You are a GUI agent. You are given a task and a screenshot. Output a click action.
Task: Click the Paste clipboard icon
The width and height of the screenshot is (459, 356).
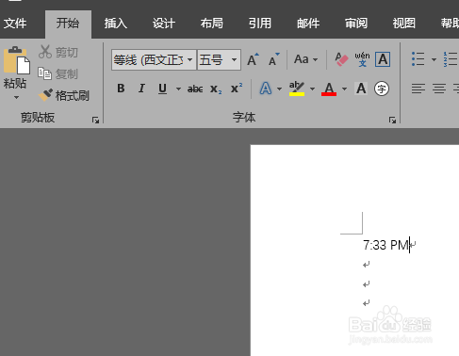16,61
